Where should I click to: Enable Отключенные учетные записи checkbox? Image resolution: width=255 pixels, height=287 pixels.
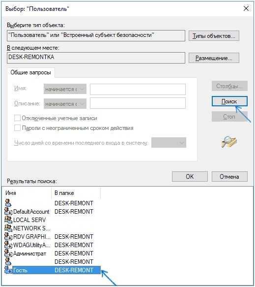[x=17, y=118]
